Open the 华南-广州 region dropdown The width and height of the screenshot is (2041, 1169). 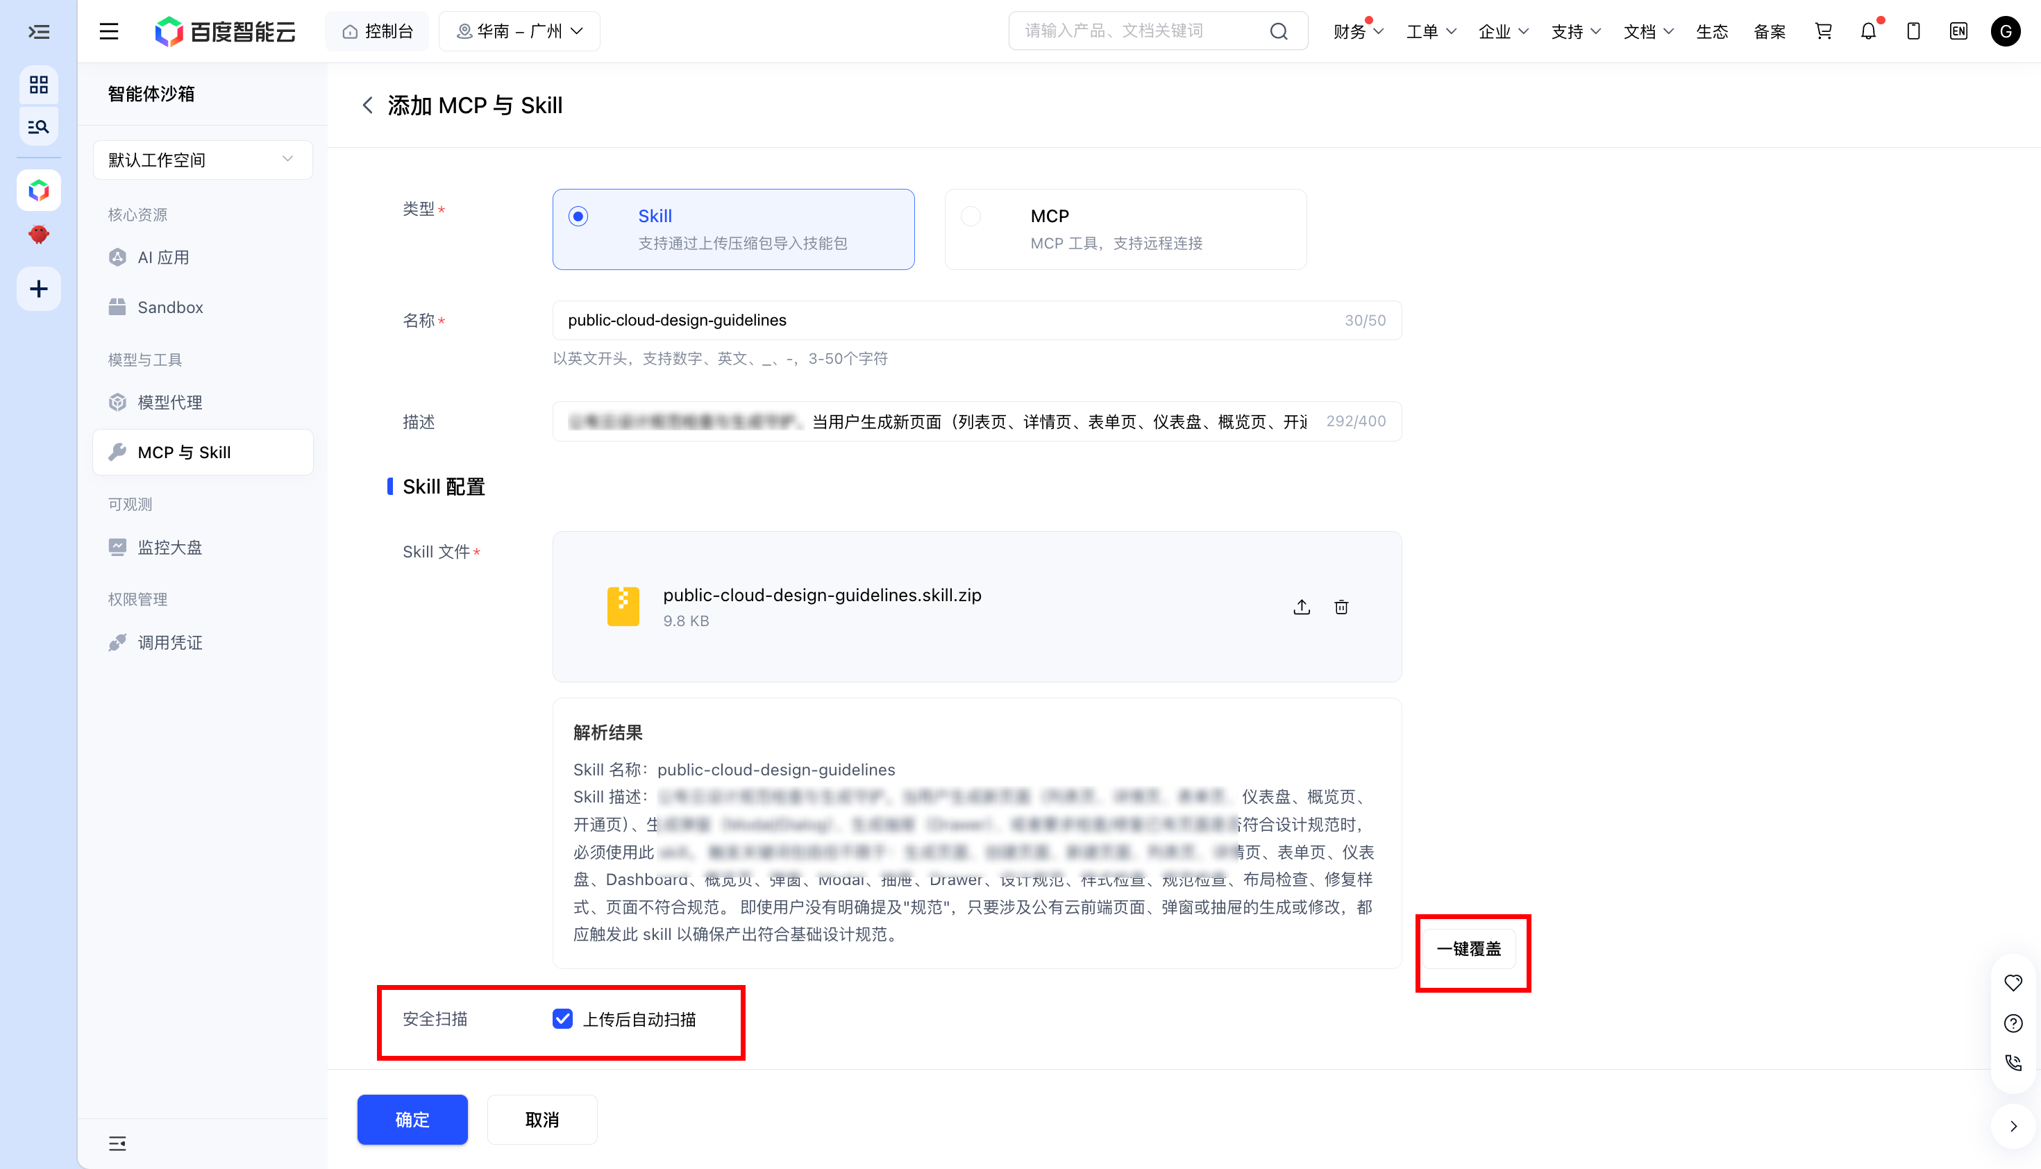click(x=519, y=31)
